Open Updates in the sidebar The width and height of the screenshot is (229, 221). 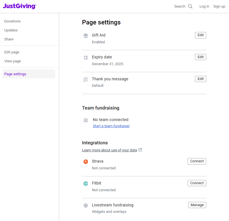[11, 30]
